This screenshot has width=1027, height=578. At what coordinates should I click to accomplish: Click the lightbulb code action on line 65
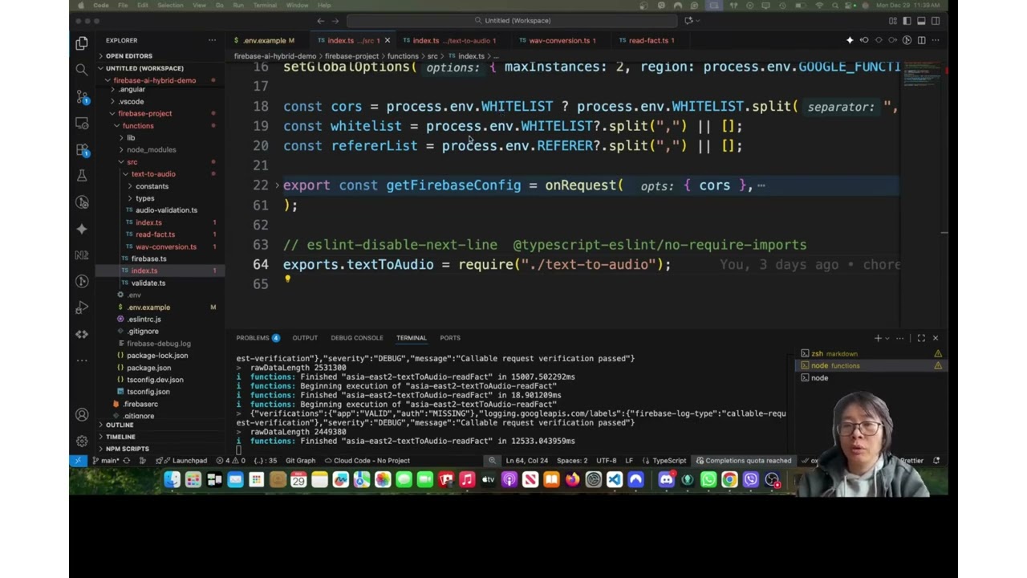(287, 279)
